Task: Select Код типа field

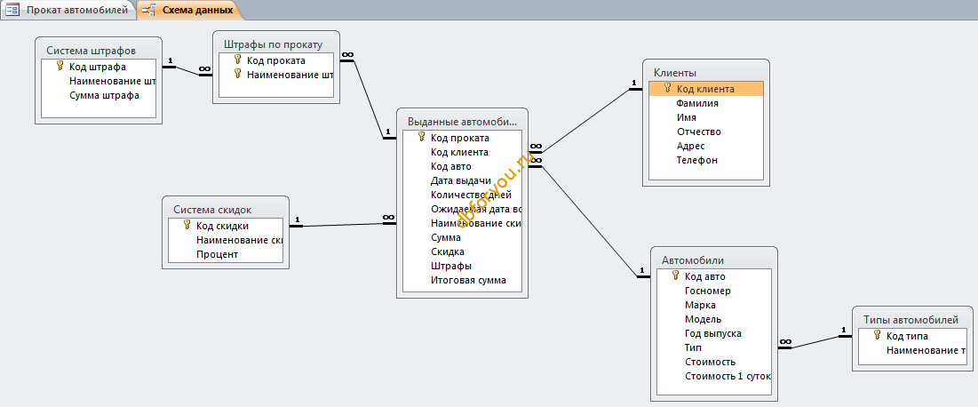Action: [912, 337]
